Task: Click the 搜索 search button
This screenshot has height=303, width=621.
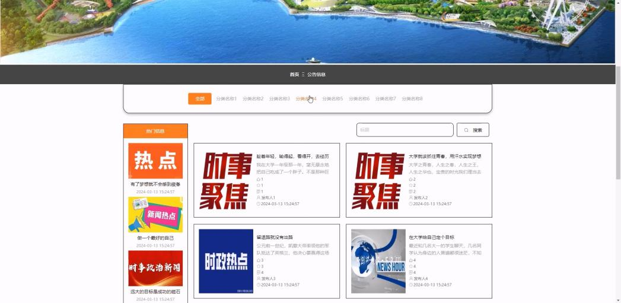Action: (x=473, y=130)
